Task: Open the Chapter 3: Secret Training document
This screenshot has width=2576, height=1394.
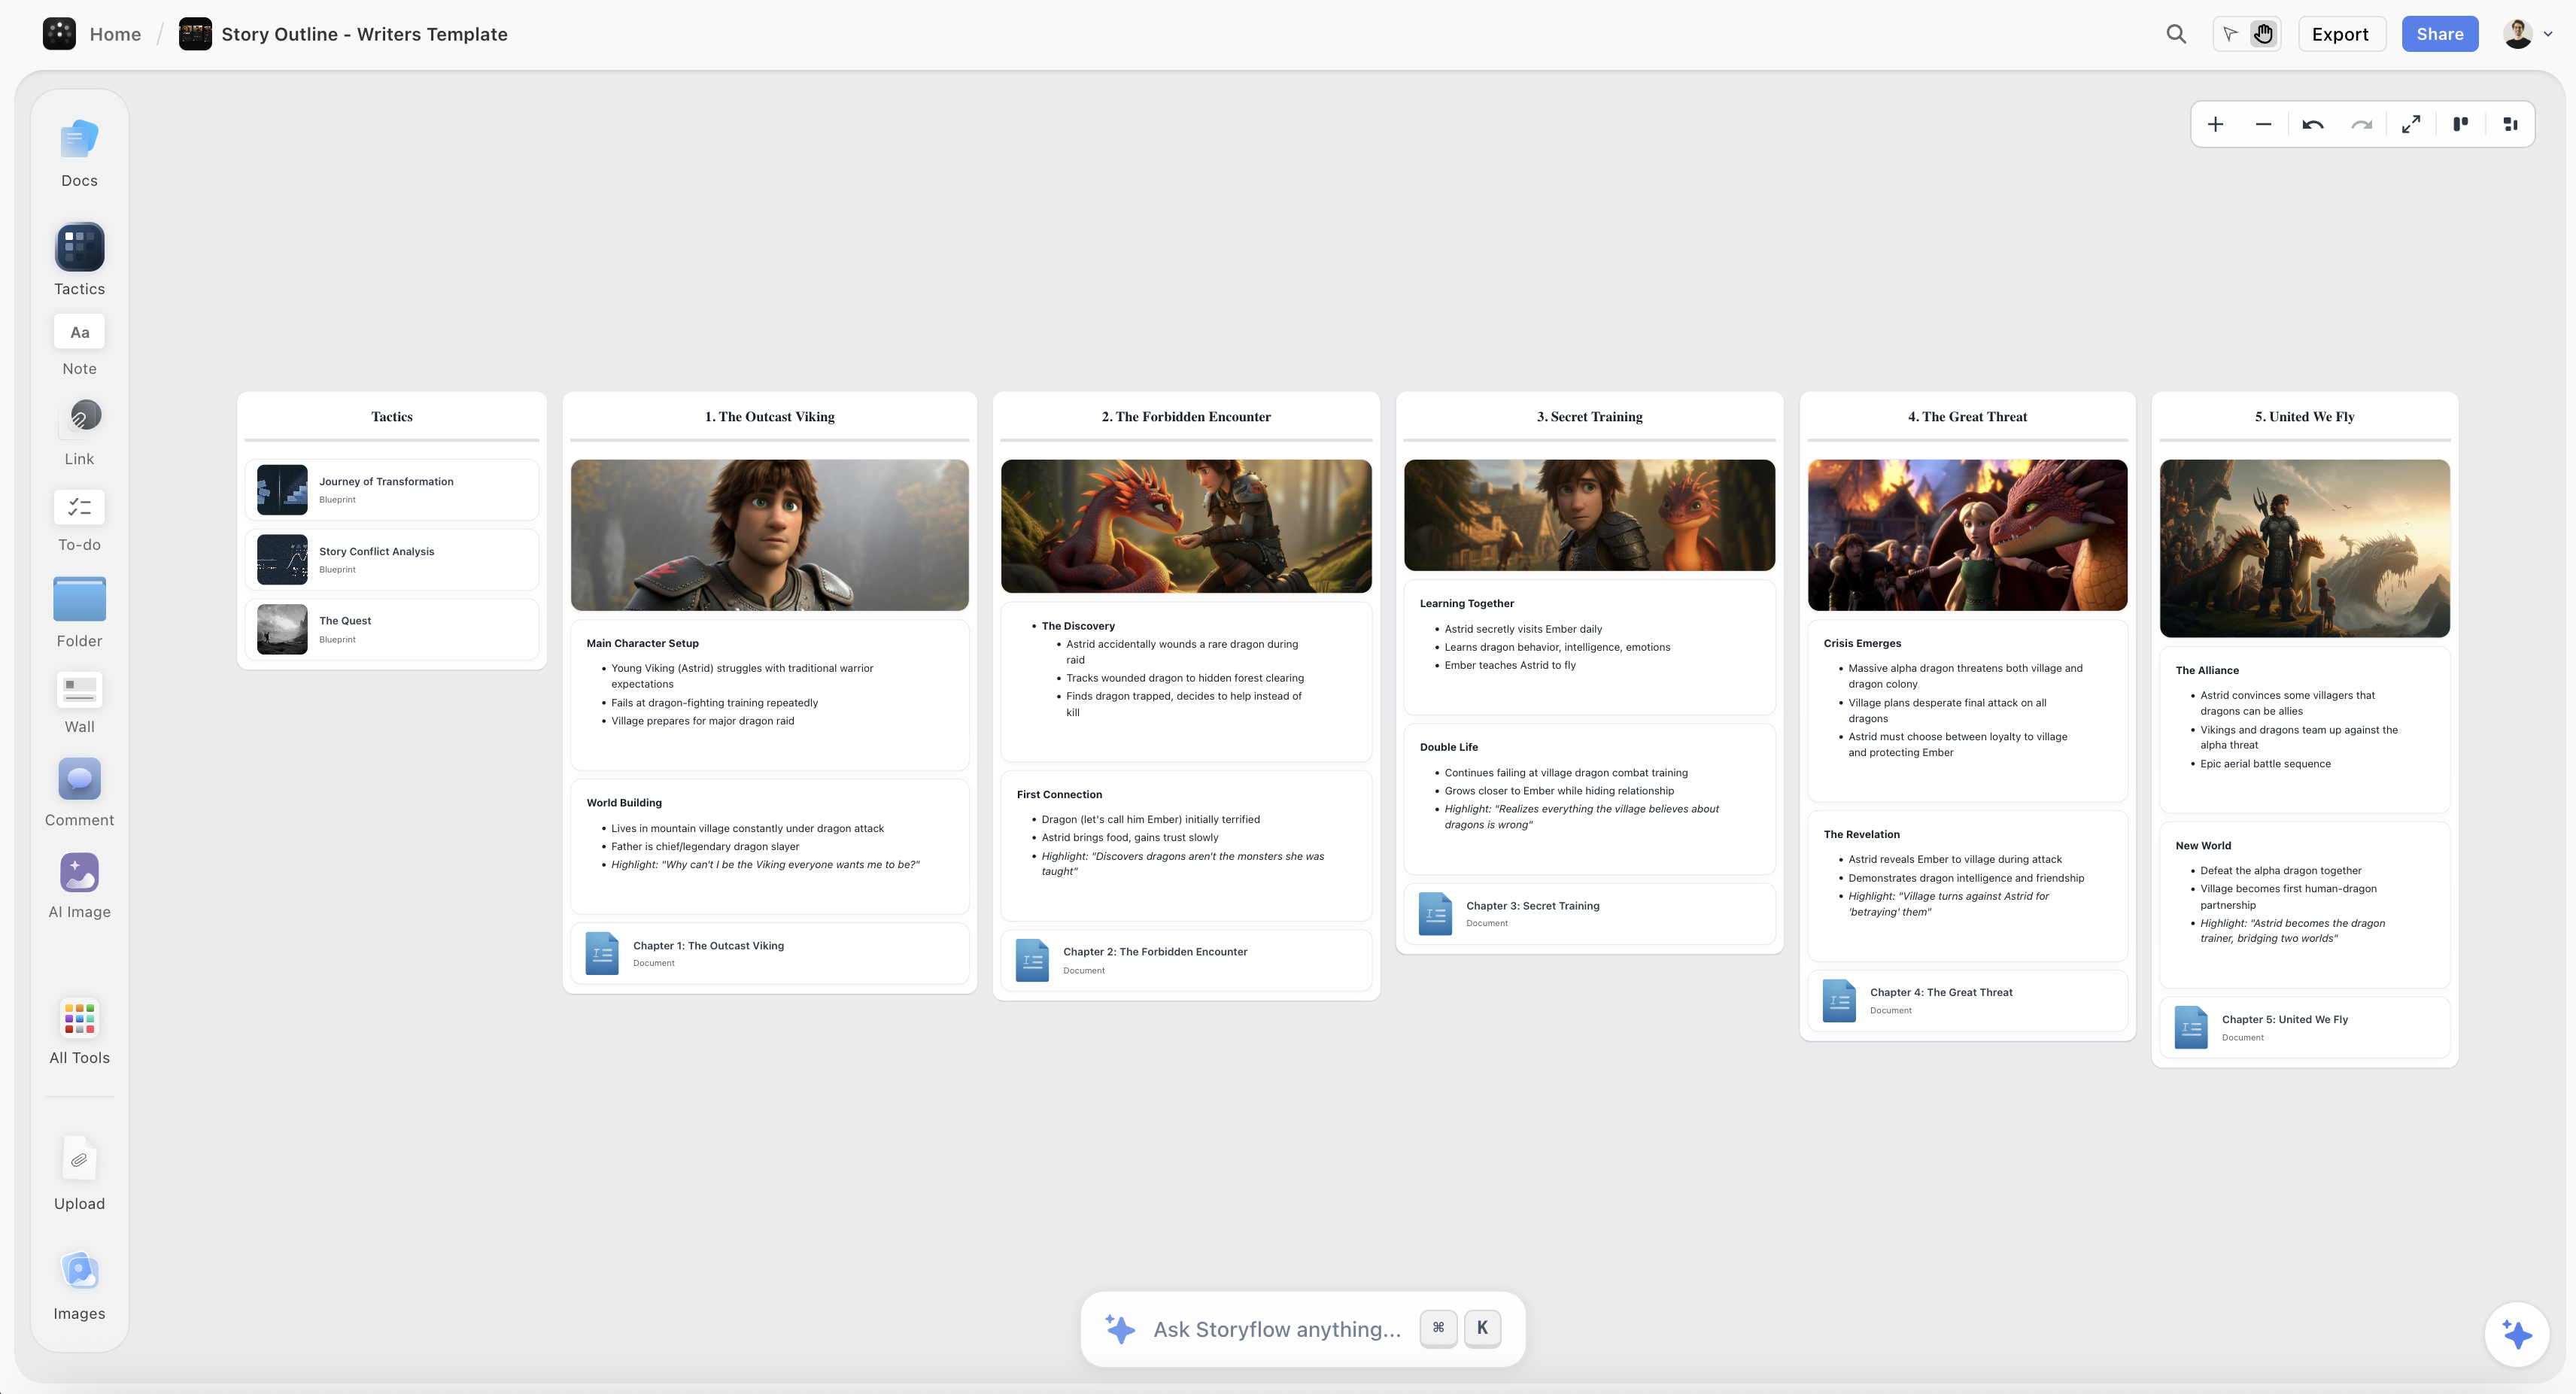Action: click(1588, 912)
